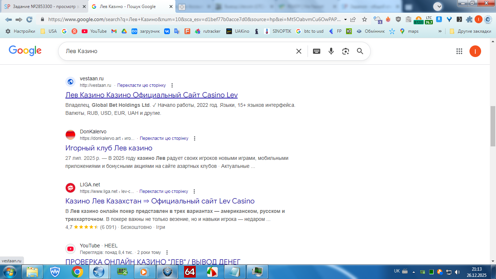Open the Gmail bookmark icon
This screenshot has height=279, width=496.
pos(114,31)
